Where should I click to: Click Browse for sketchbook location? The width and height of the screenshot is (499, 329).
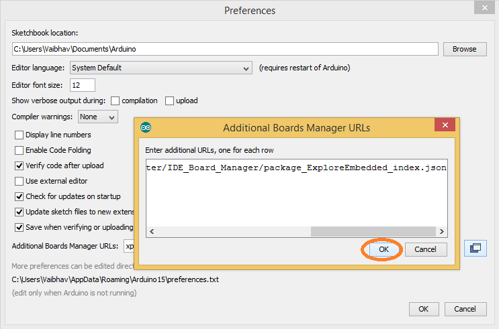click(465, 49)
